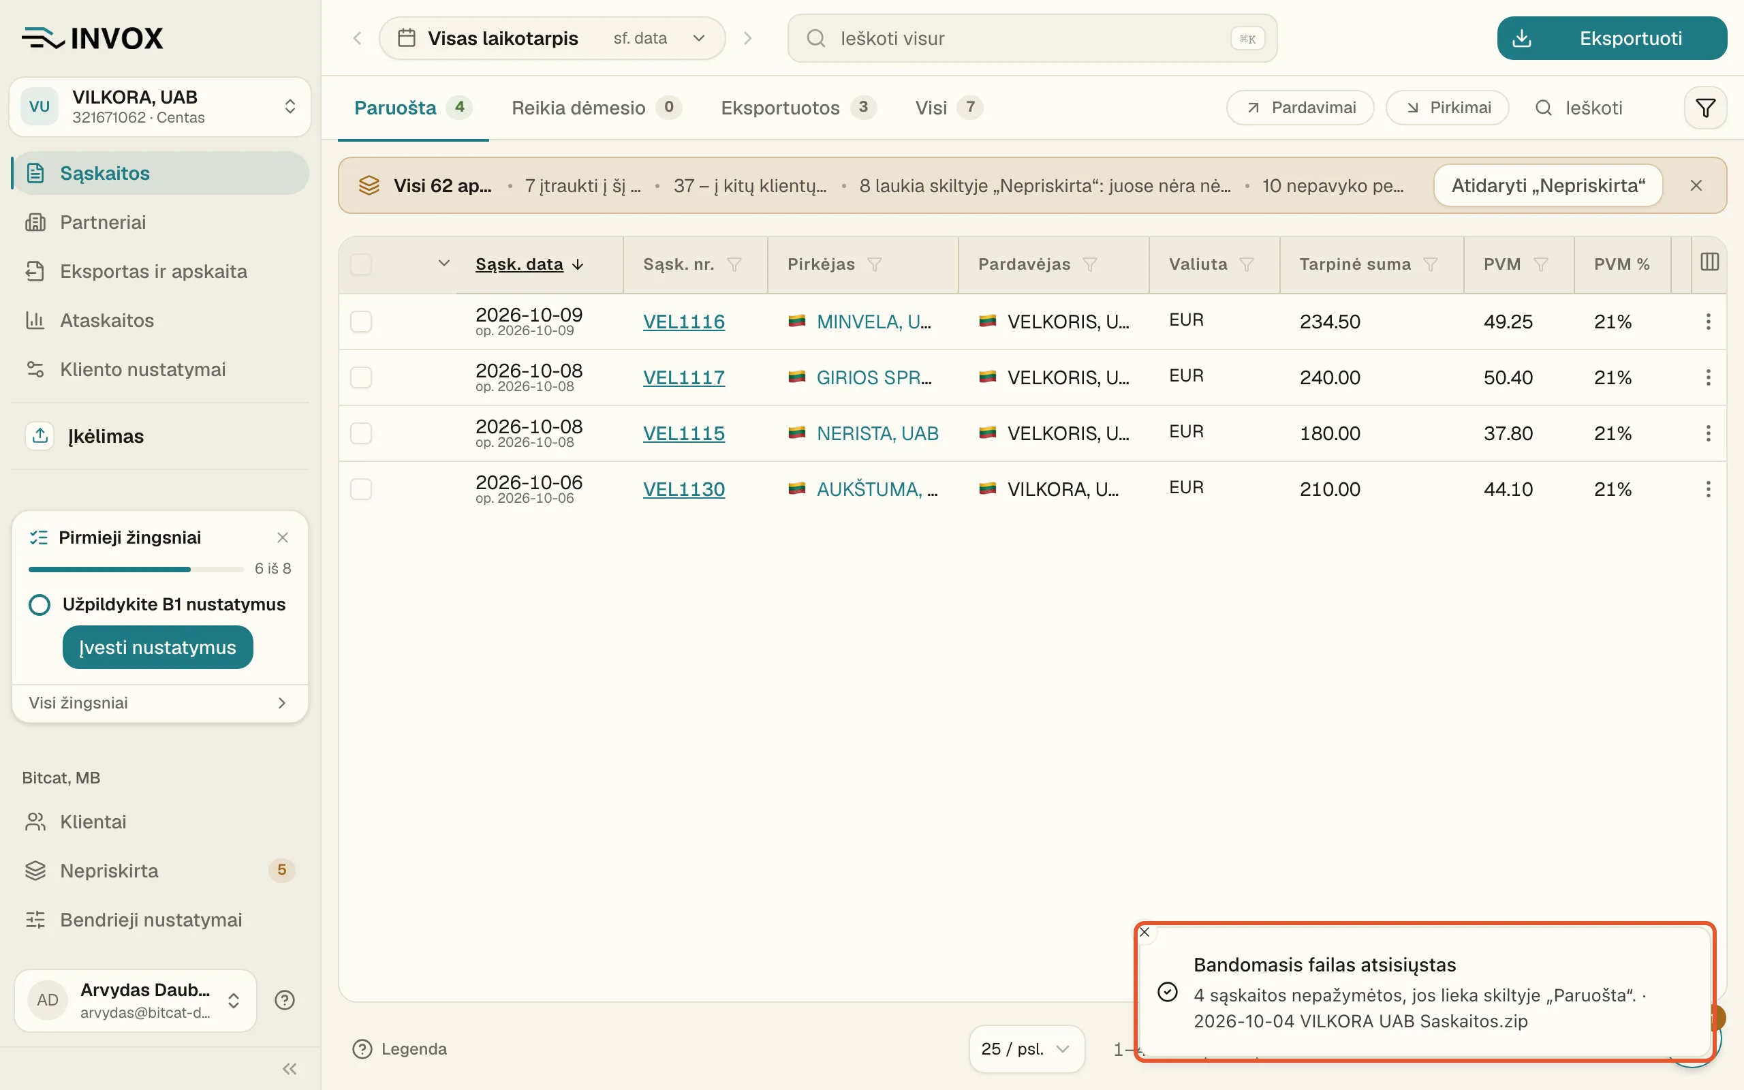Filter by the Pirkėjas column funnel icon
Viewport: 1744px width, 1090px height.
point(874,264)
